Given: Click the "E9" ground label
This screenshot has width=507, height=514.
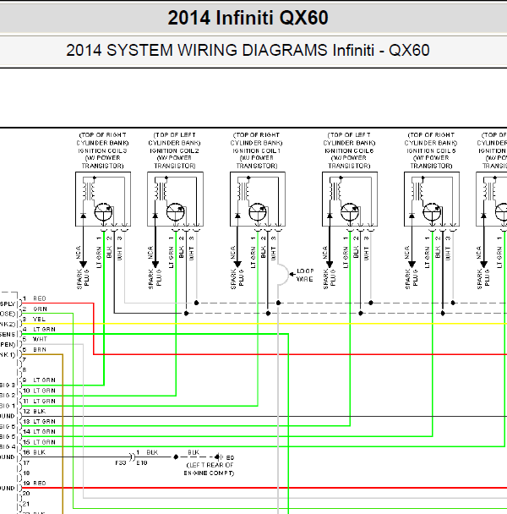Looking at the screenshot, I should tap(231, 457).
